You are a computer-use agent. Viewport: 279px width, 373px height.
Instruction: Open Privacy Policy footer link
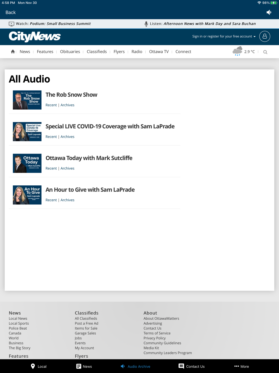(155, 338)
